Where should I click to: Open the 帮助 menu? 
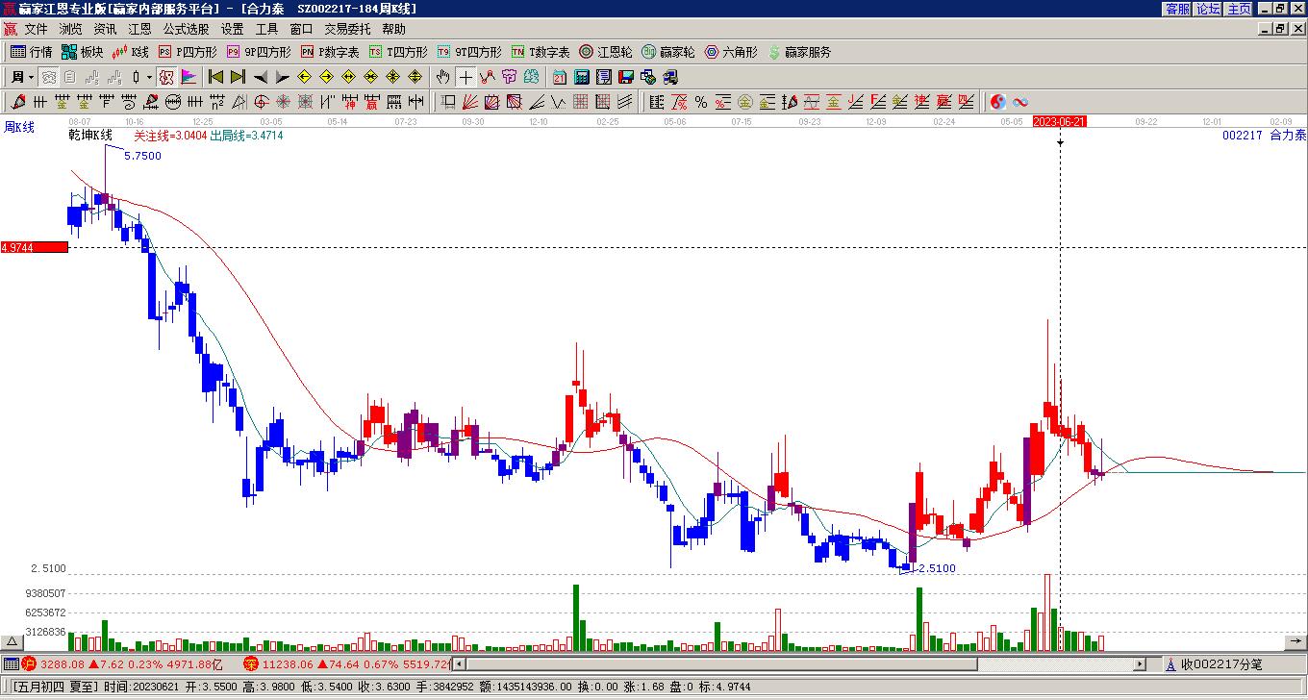[x=393, y=29]
